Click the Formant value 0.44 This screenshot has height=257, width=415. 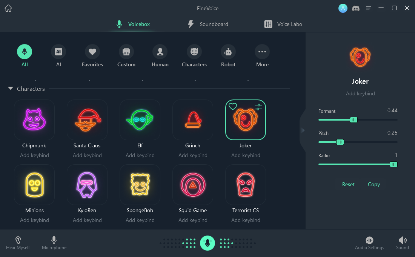point(392,110)
